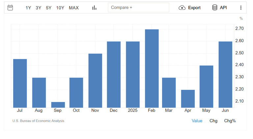Screen dimensions: 253x139
Task: Click the Sep bar in the chart
Action: tap(58, 105)
